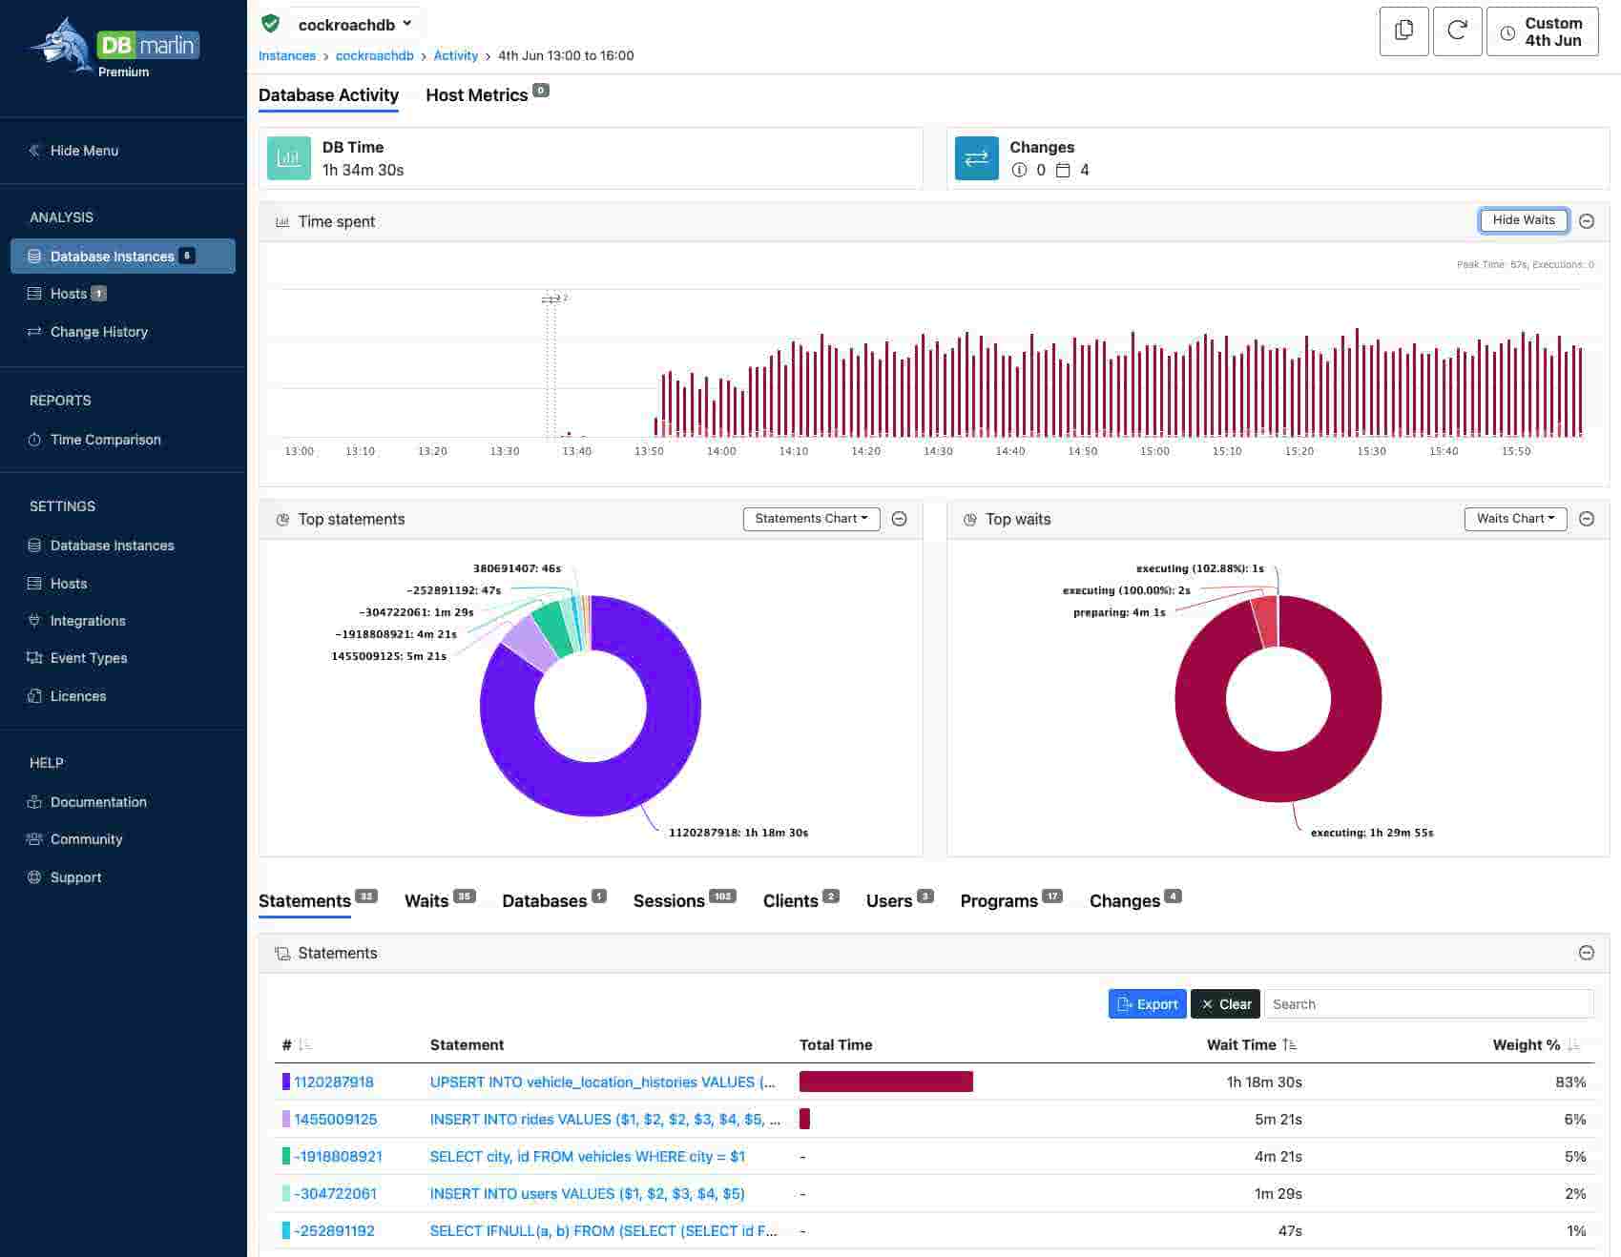
Task: Open the Waits Chart dropdown
Action: pos(1515,519)
